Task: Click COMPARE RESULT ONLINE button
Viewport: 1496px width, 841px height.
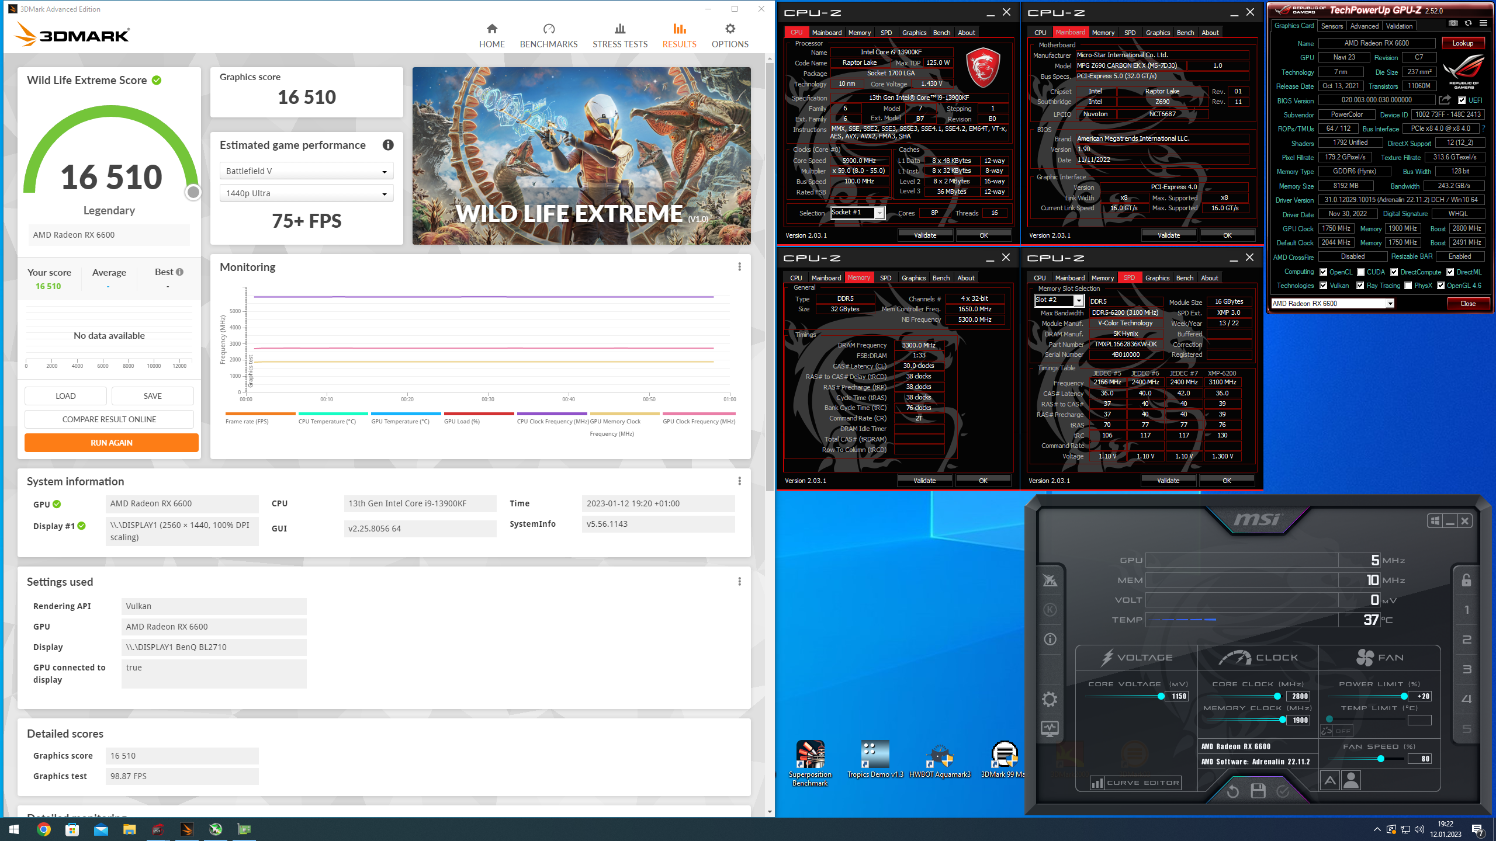Action: point(109,419)
